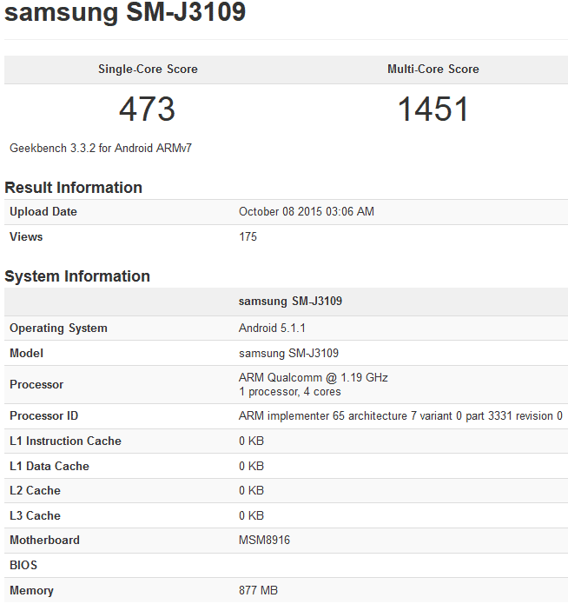This screenshot has height=604, width=568.
Task: Click the Single-Core Score header
Action: (148, 70)
